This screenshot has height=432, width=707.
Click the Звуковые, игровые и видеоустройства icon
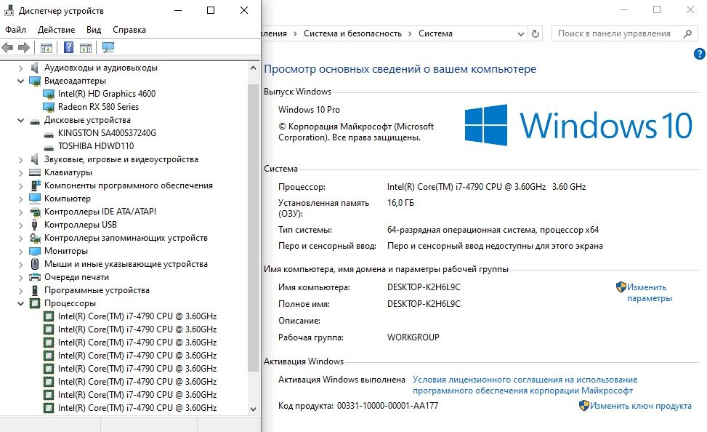[x=35, y=159]
